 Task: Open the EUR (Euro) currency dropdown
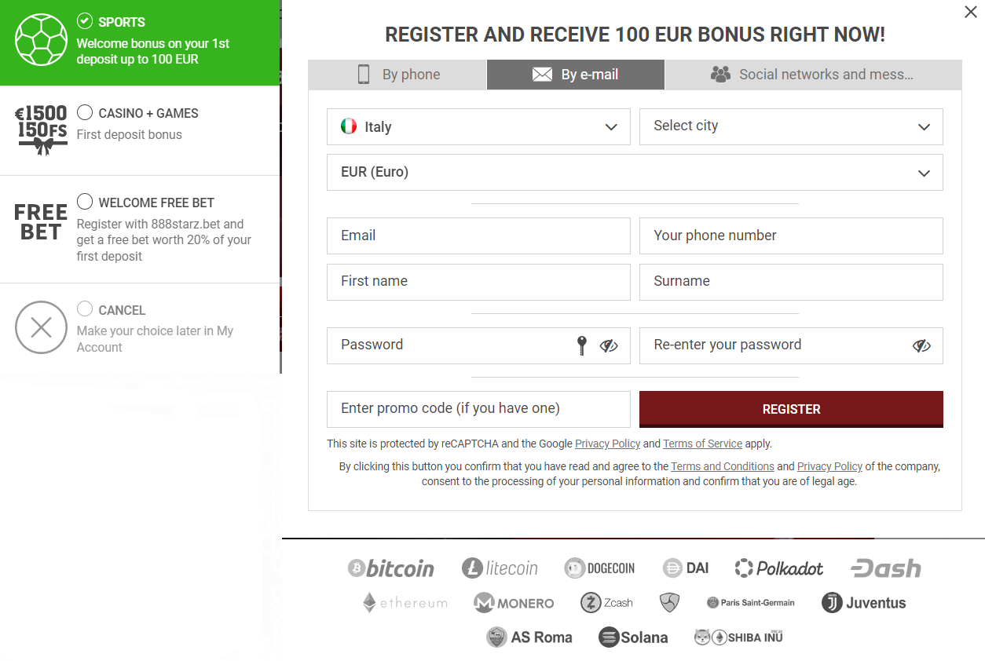coord(635,172)
